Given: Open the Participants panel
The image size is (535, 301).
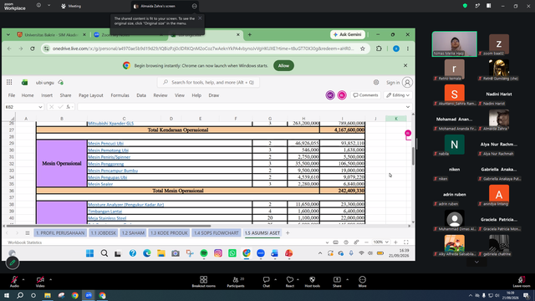Looking at the screenshot, I should pos(236,282).
